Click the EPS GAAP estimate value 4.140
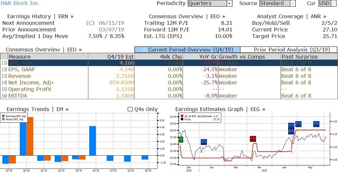The width and height of the screenshot is (338, 173). point(127,69)
